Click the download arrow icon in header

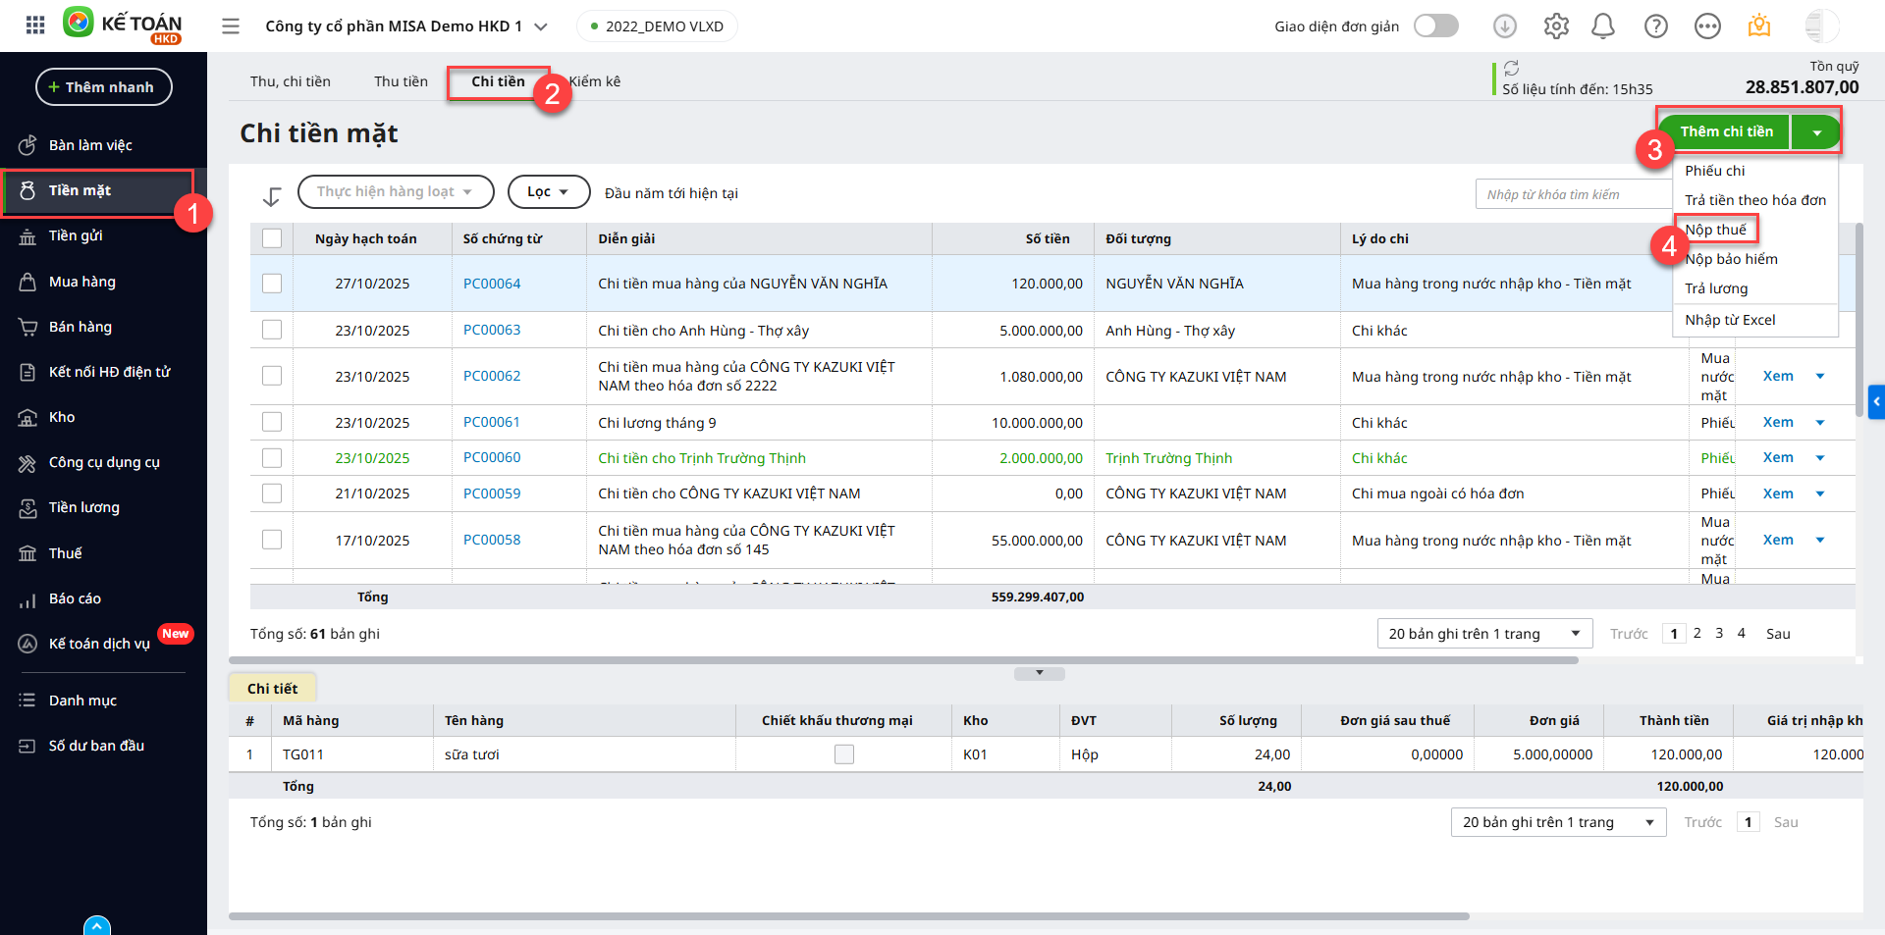click(x=1504, y=26)
